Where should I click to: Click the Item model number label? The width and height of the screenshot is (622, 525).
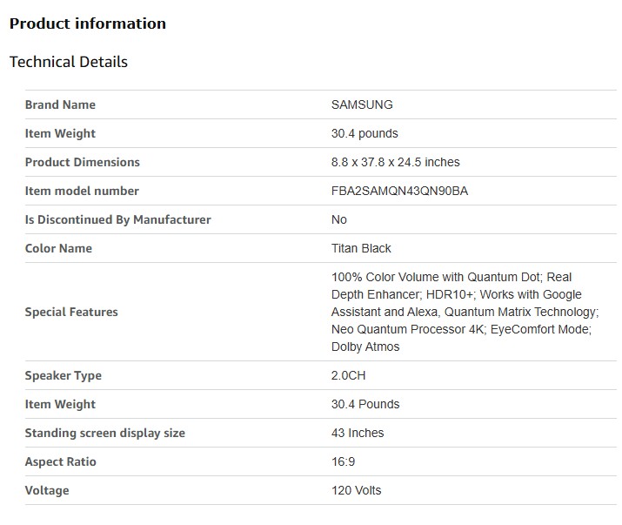tap(82, 191)
